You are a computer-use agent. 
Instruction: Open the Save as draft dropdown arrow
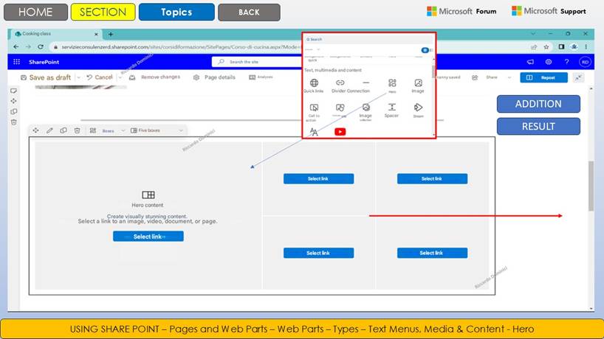tap(78, 77)
